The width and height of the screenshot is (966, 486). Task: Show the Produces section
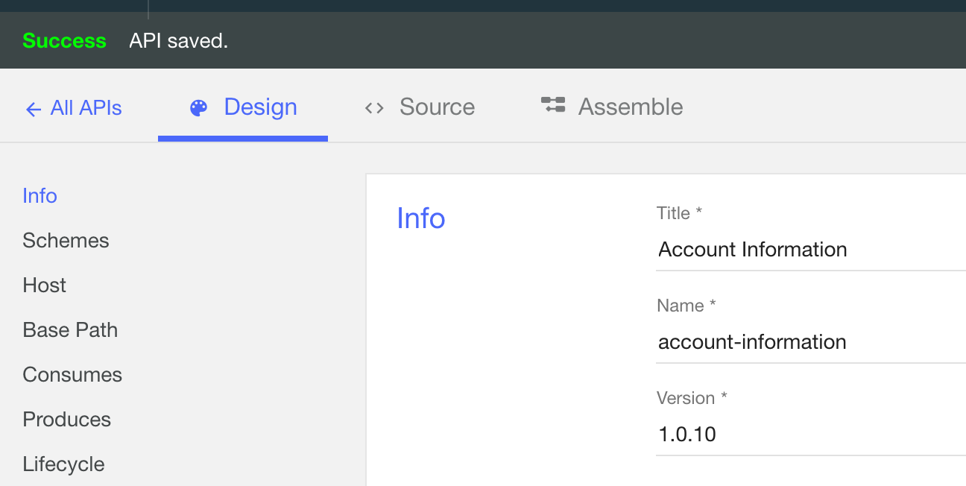pos(66,420)
